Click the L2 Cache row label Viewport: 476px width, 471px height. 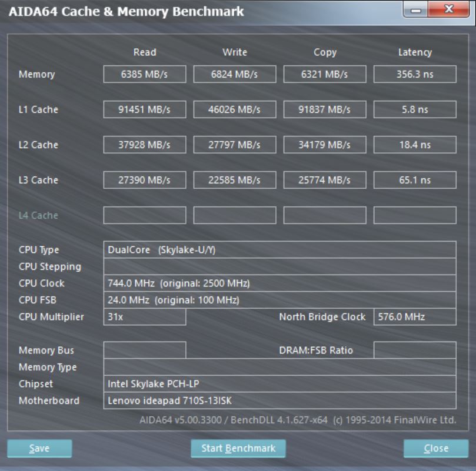[x=38, y=145]
